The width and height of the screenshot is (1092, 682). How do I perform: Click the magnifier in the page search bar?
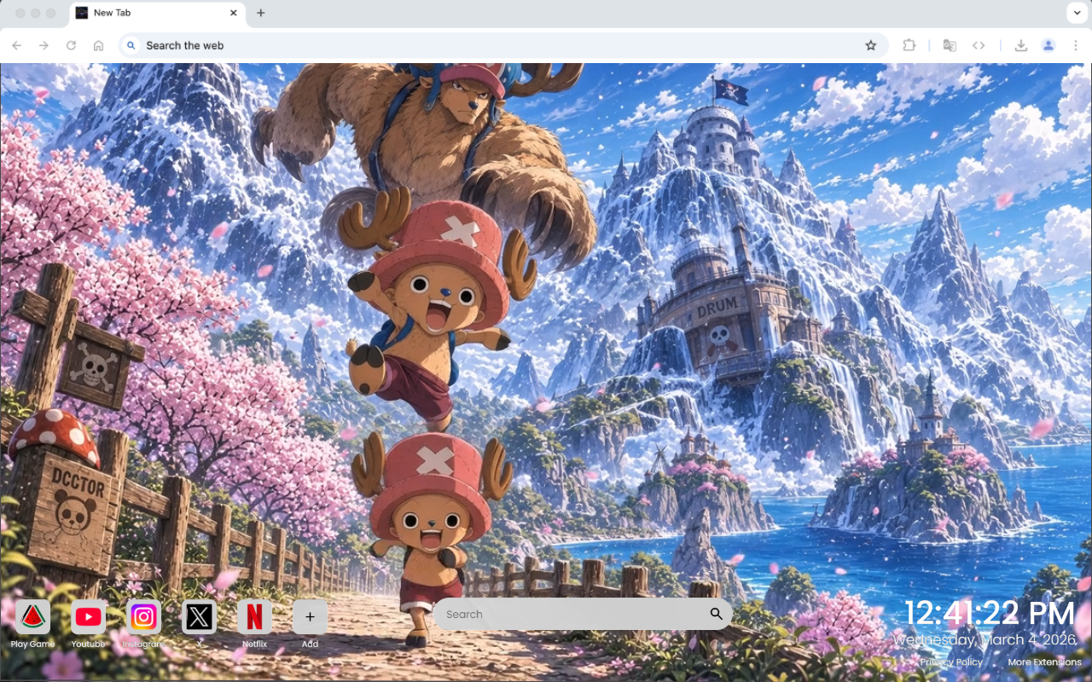716,614
